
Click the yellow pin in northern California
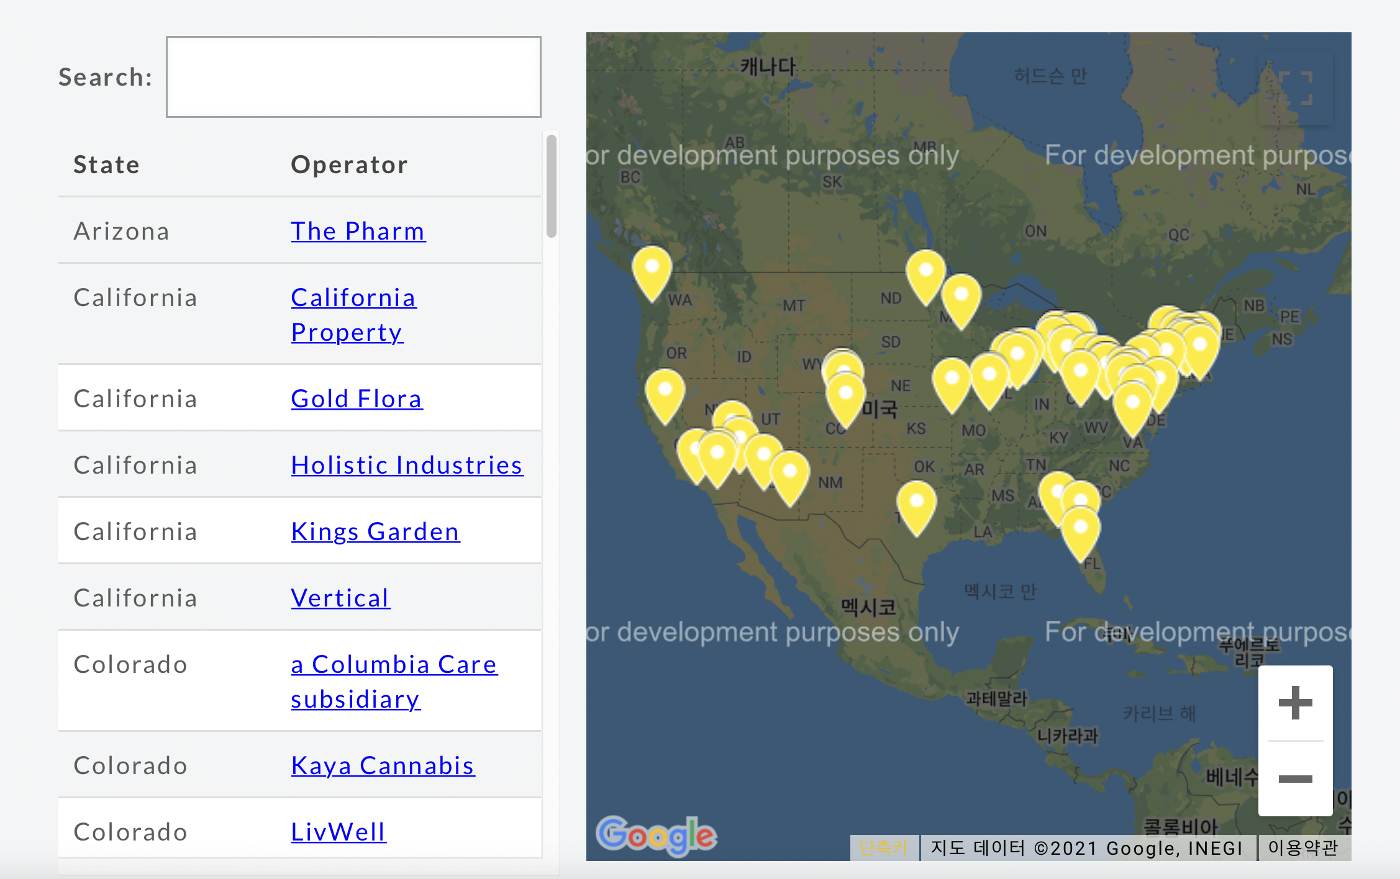pyautogui.click(x=665, y=395)
